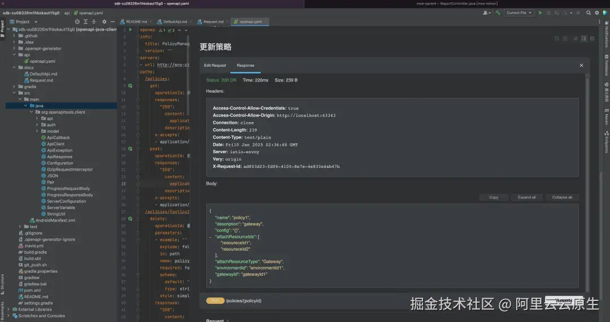Click the endpoint gutter icon beside post:
Screen dimensions: 610x322
click(130, 149)
